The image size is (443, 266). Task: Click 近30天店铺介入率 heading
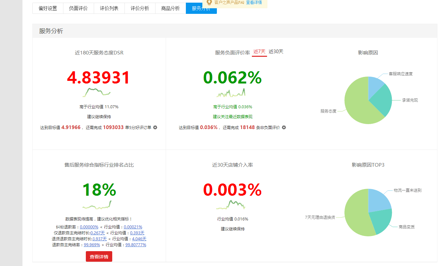coord(233,165)
